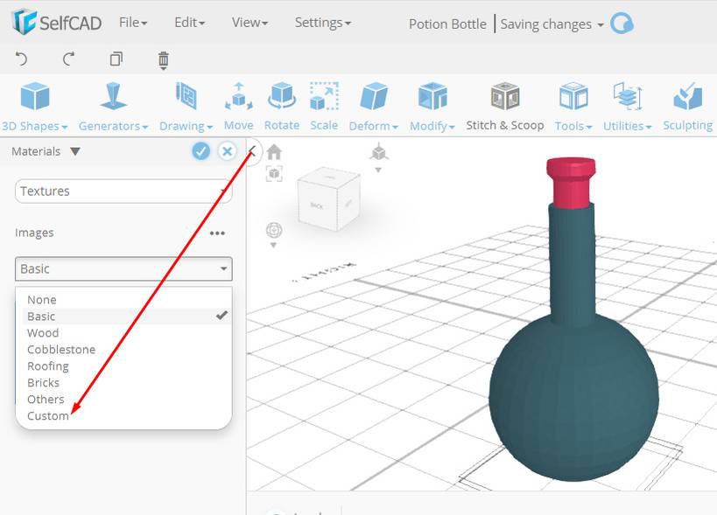Viewport: 717px width, 515px height.
Task: Click the copy objects icon
Action: [x=116, y=59]
